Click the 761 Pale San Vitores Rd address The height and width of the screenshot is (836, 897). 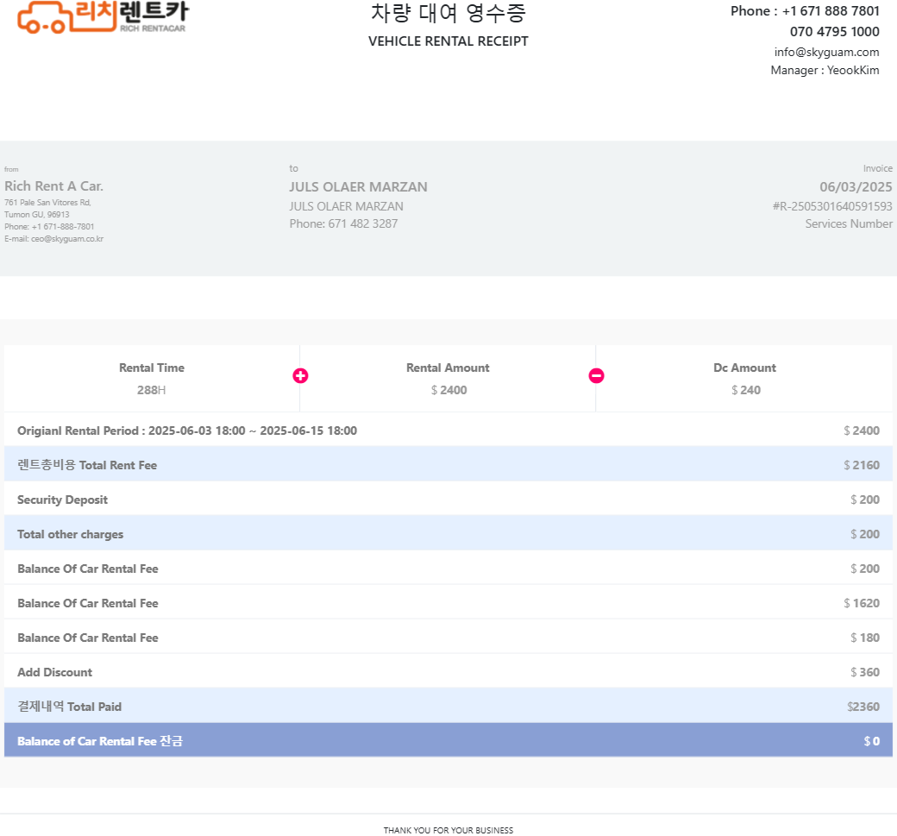[47, 203]
